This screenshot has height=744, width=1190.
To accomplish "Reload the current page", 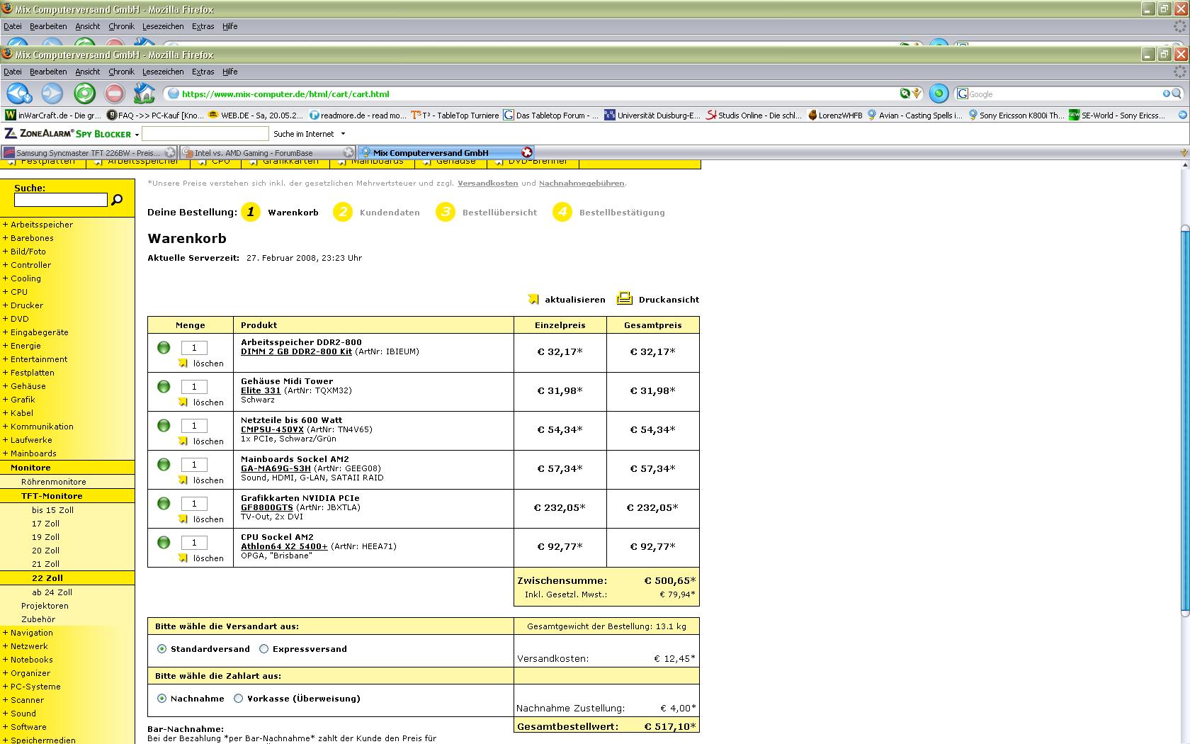I will (x=84, y=94).
